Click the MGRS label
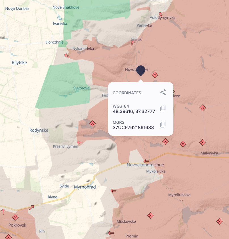229x239 pixels. coord(118,122)
